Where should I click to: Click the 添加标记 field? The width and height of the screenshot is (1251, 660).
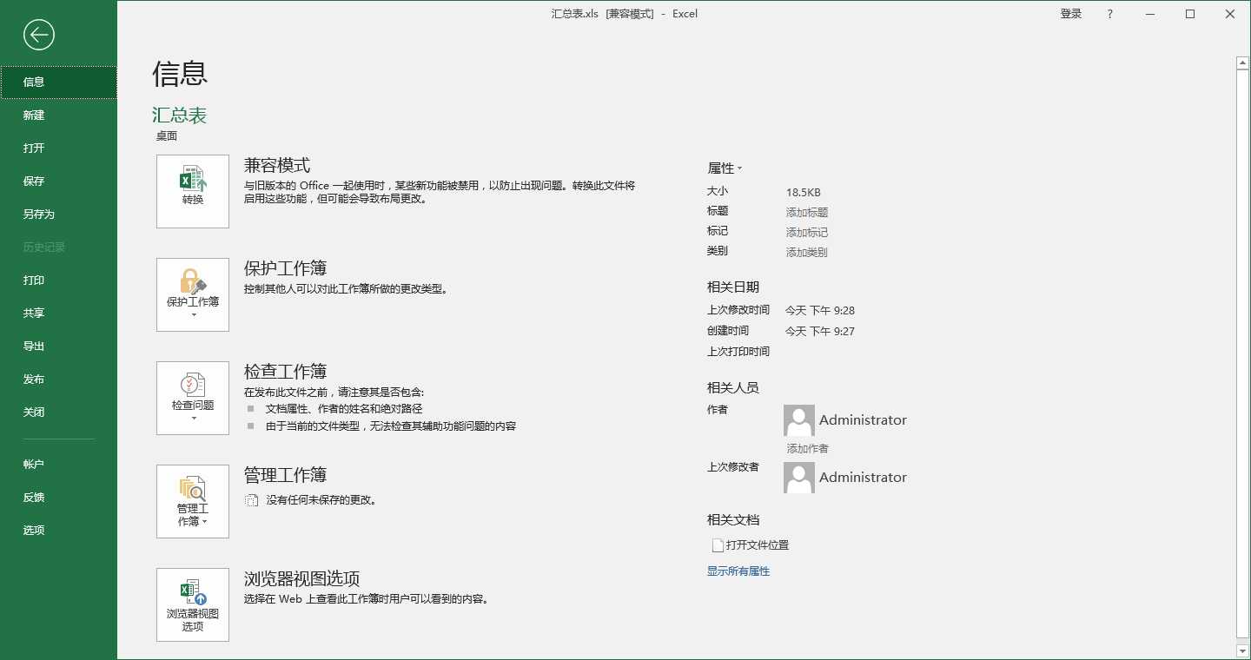click(x=807, y=233)
